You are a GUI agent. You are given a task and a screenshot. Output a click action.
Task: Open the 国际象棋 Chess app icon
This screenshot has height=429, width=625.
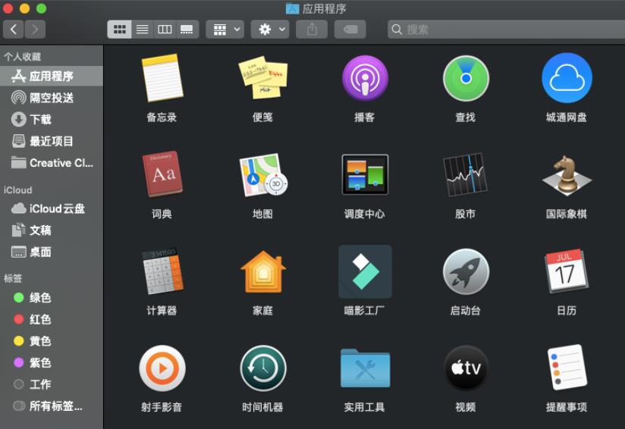coord(567,175)
